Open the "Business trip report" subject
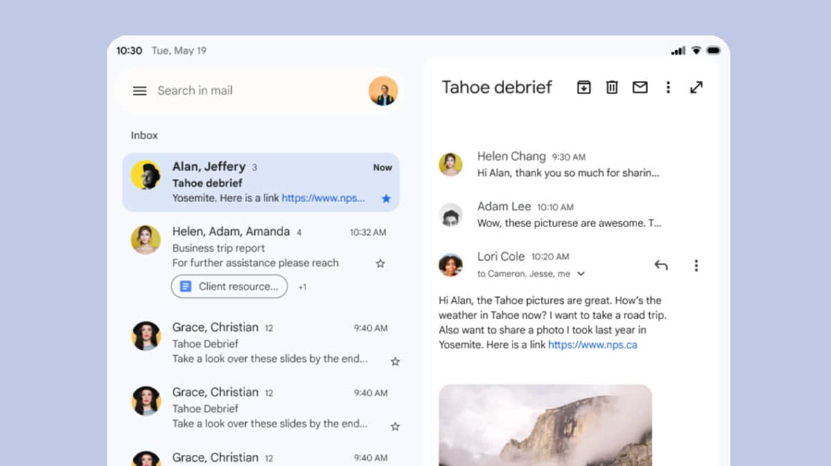The image size is (831, 466). pyautogui.click(x=219, y=248)
